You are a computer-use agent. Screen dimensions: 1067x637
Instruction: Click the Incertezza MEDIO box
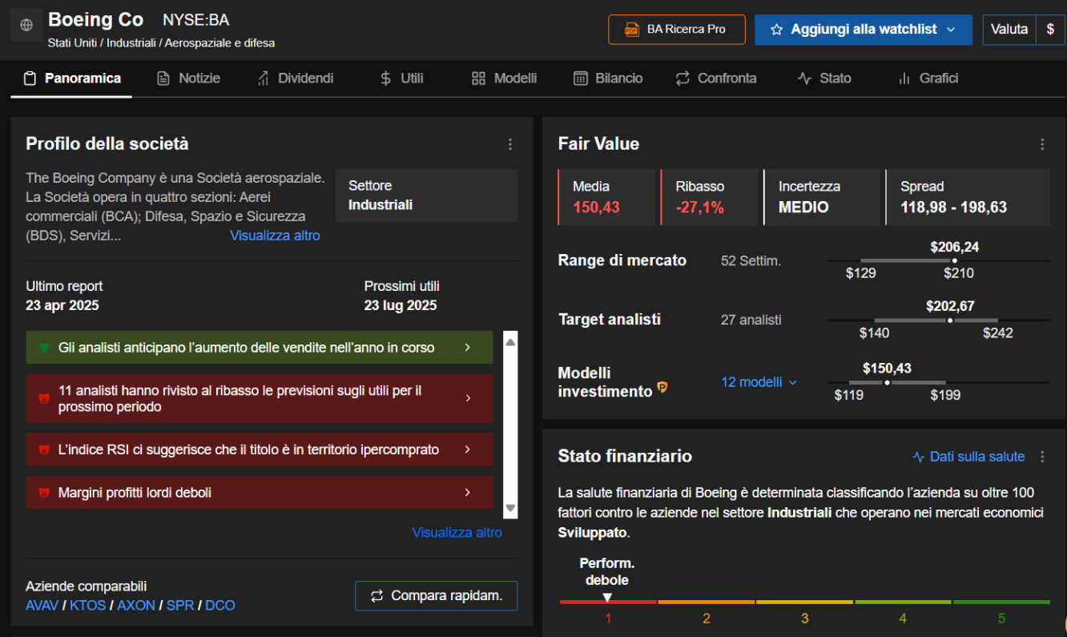821,197
